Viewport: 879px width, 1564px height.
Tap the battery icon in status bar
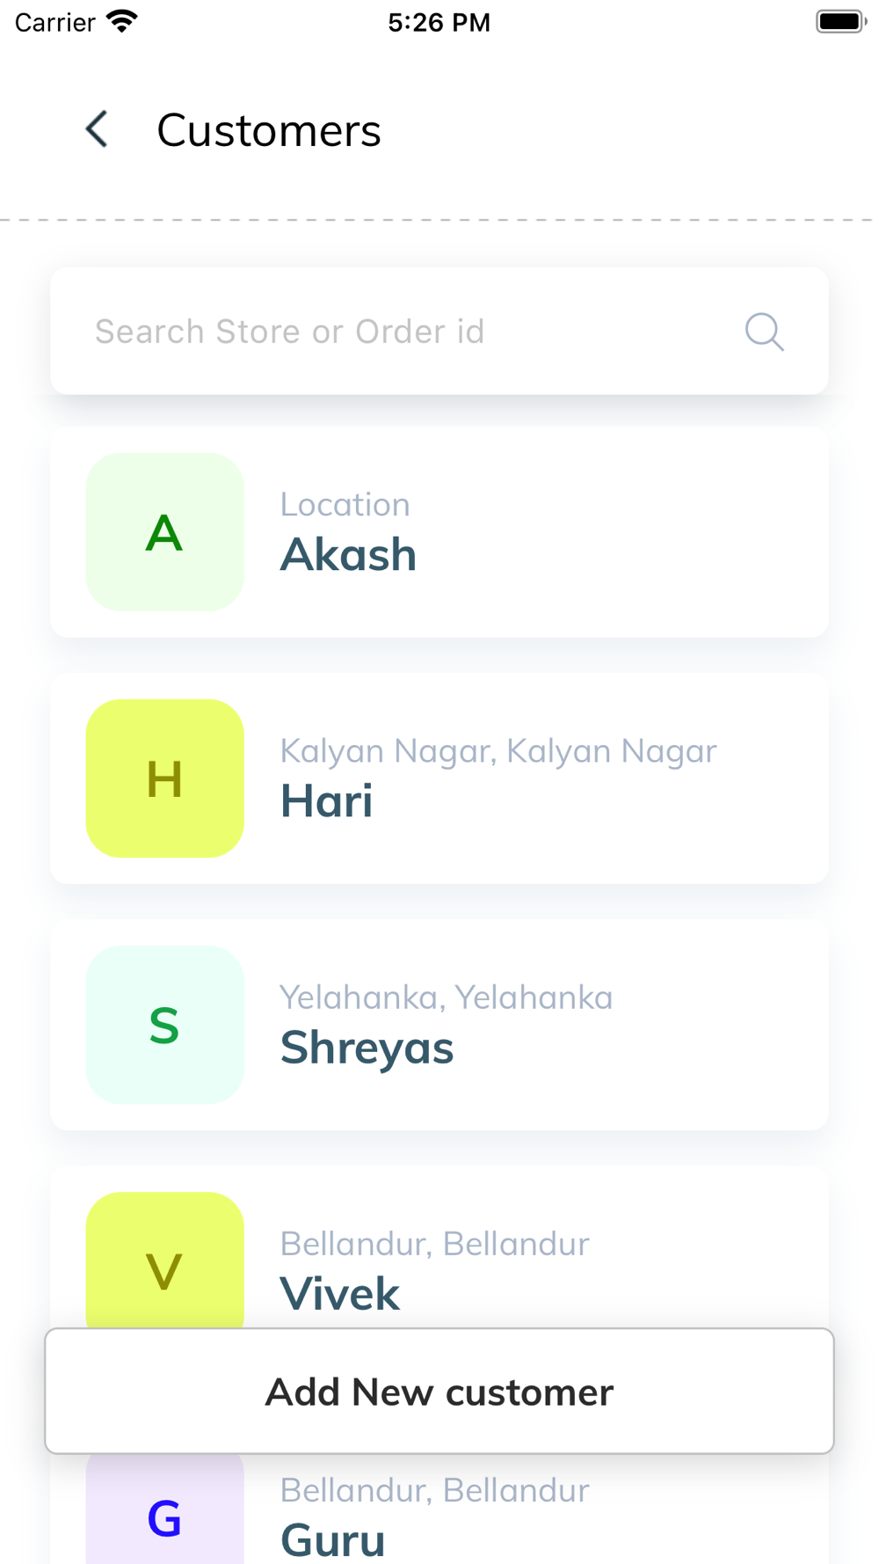tap(841, 21)
